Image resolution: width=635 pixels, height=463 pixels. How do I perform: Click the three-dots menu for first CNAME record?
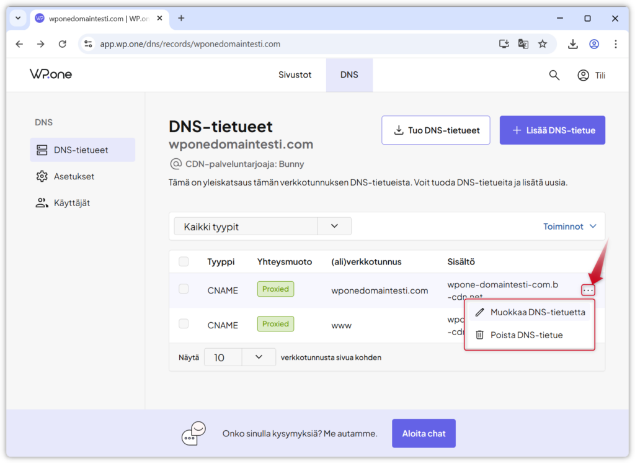click(x=588, y=290)
